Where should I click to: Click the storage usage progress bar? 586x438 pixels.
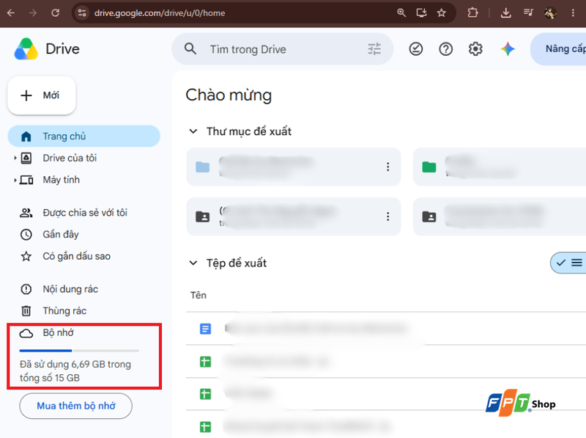(x=79, y=351)
